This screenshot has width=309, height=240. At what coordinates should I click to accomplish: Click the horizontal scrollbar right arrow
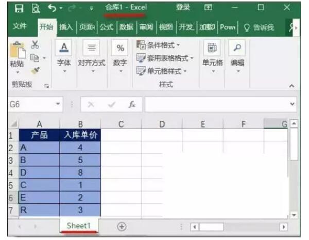click(284, 227)
